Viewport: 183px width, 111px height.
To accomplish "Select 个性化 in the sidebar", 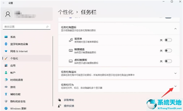I will [x=27, y=58].
